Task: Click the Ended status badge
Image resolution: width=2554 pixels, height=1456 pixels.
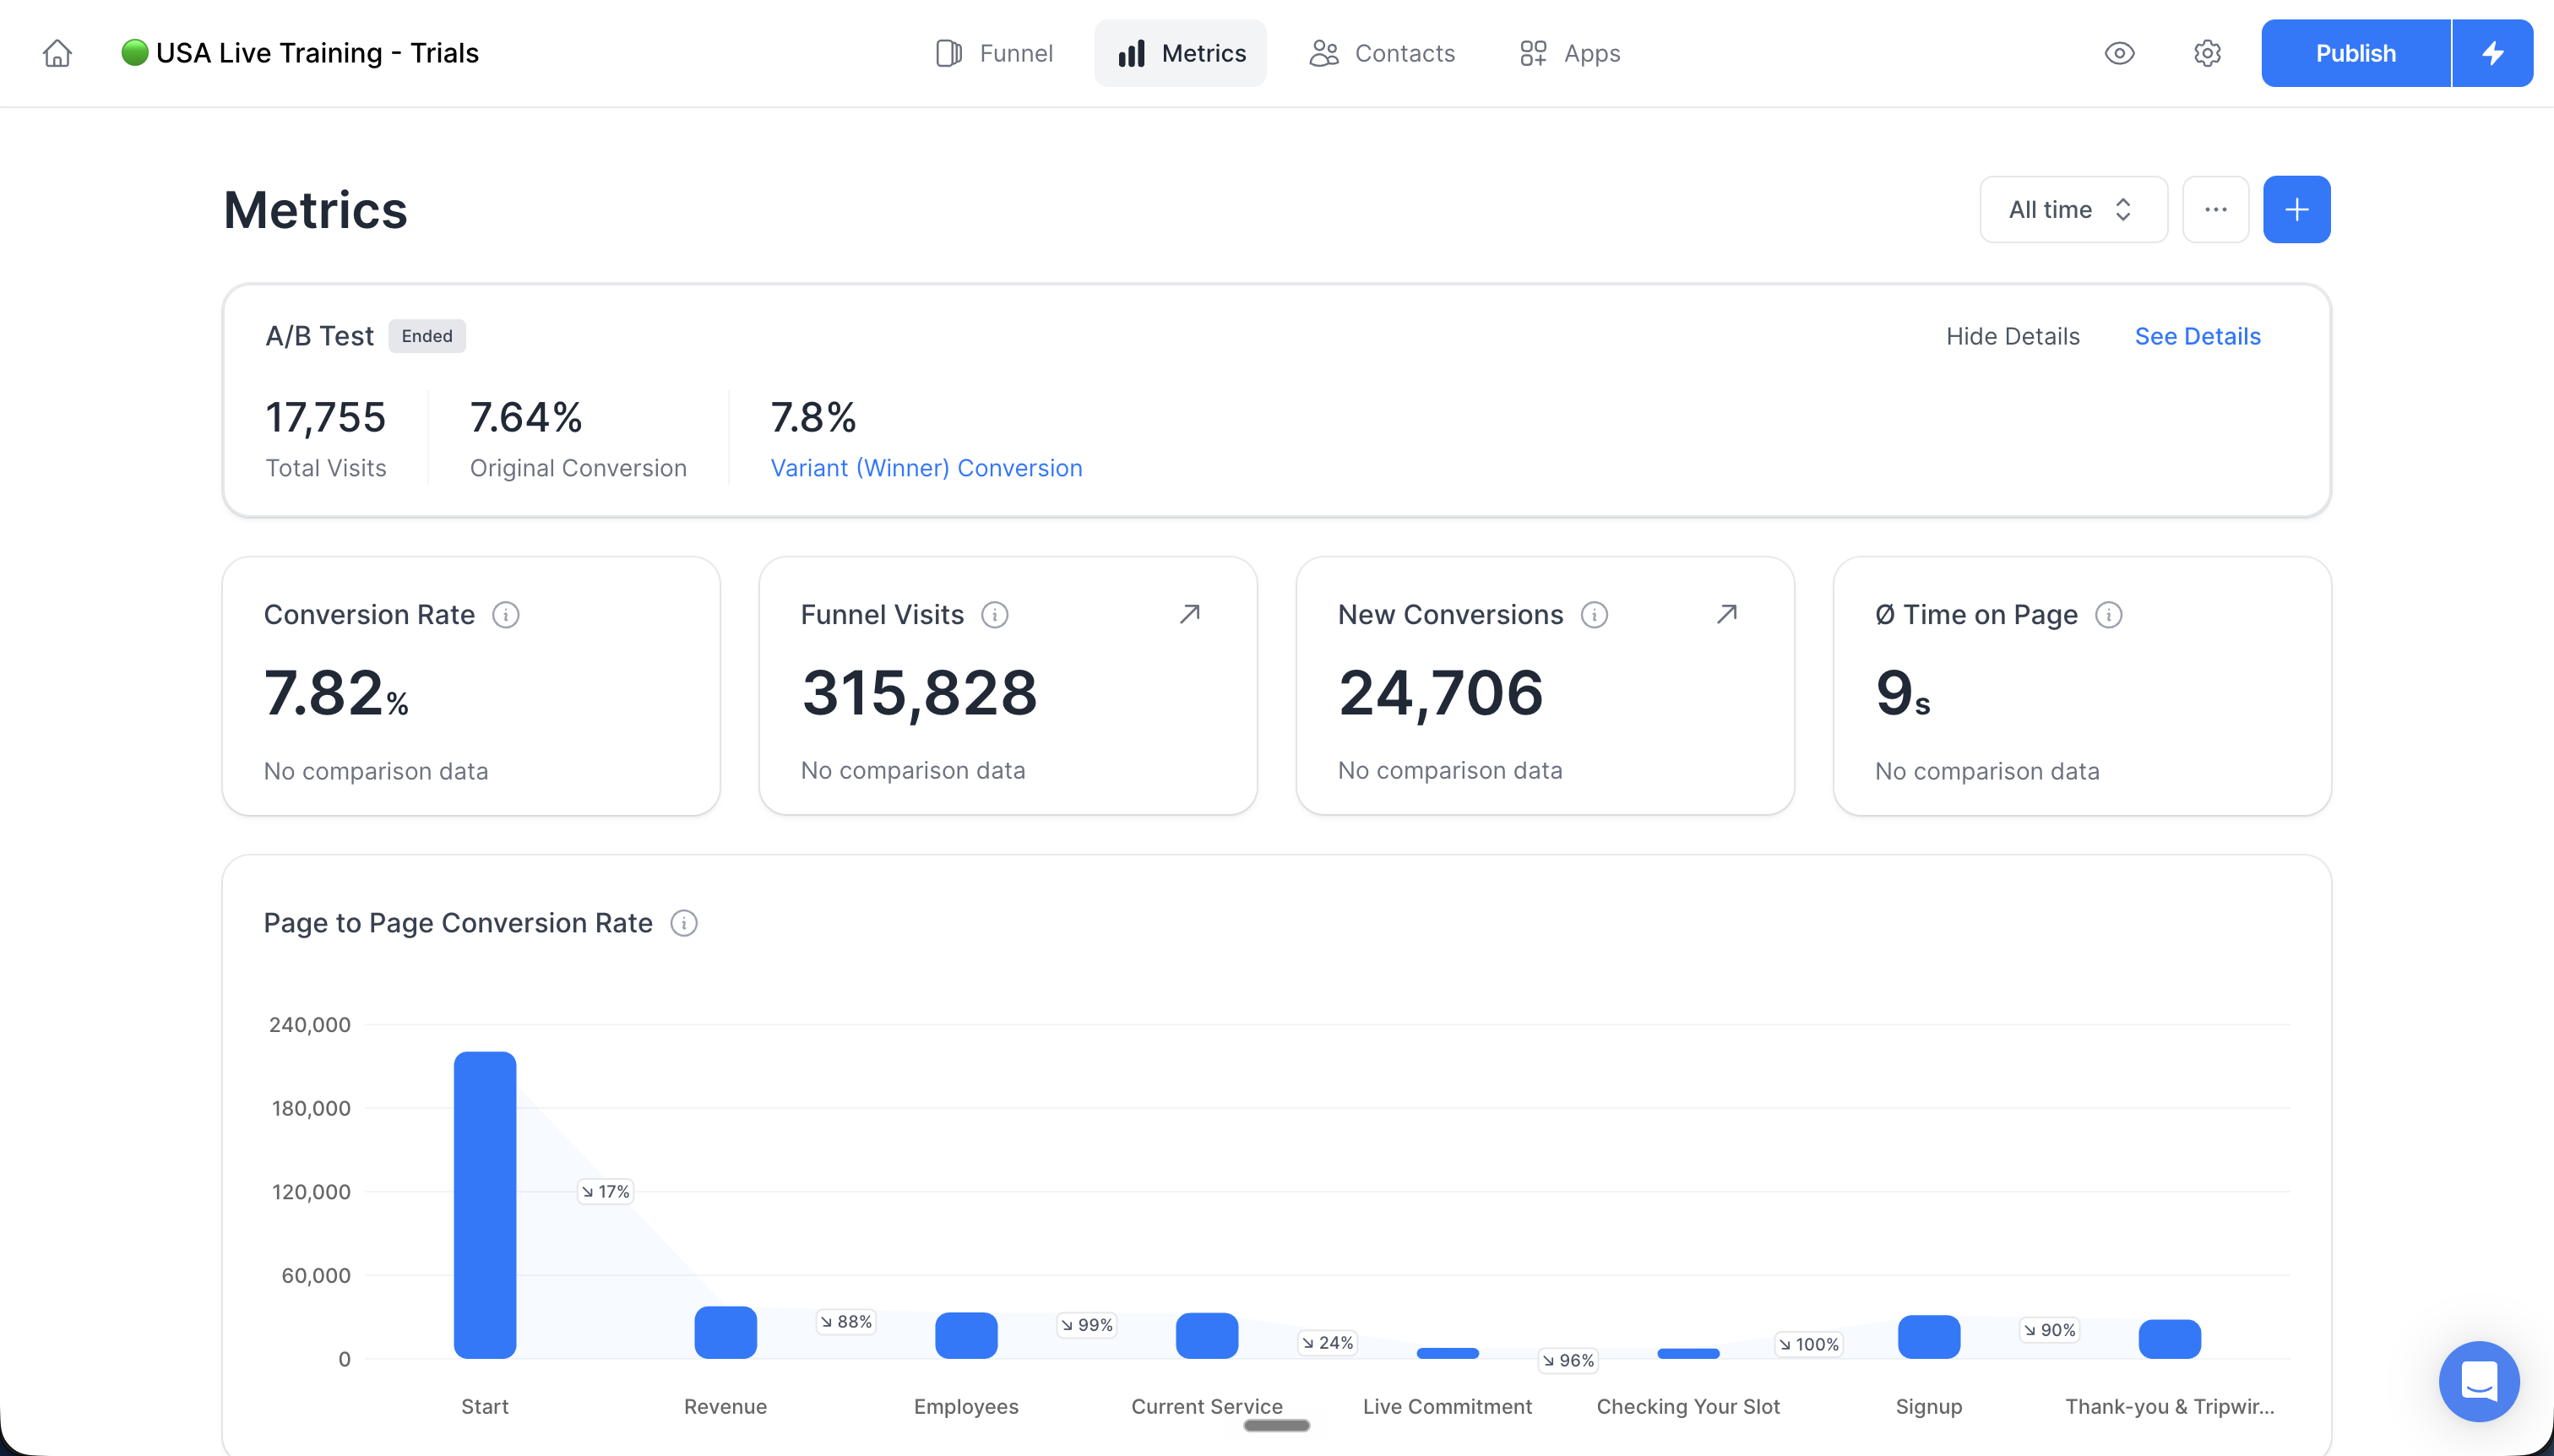Action: 427,336
